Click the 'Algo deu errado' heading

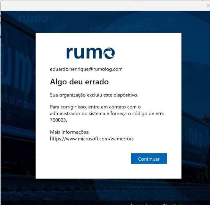[x=79, y=82]
